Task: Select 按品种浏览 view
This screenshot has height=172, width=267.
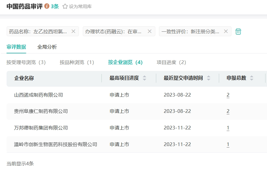Action: pyautogui.click(x=77, y=62)
